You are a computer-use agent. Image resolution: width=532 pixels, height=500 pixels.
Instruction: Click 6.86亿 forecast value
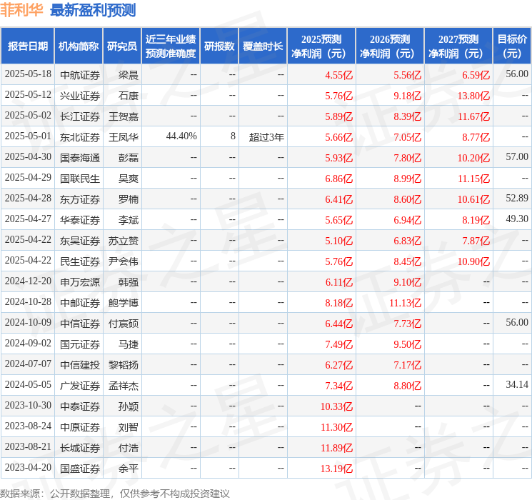338,179
